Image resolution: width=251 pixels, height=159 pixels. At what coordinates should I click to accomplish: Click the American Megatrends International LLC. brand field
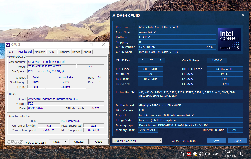pos(66,99)
